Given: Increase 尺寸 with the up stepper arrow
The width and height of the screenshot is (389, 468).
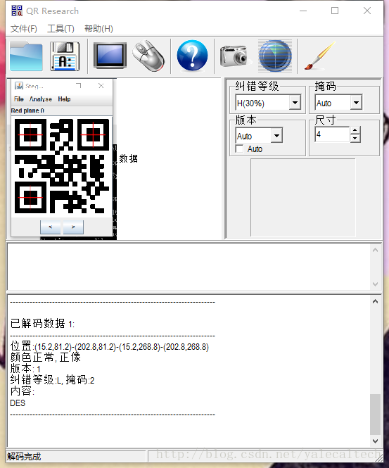Looking at the screenshot, I should pos(355,130).
